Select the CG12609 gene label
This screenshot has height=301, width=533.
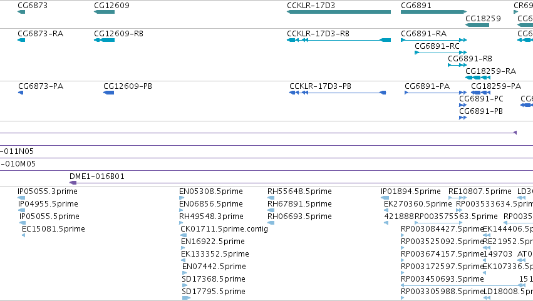(111, 6)
